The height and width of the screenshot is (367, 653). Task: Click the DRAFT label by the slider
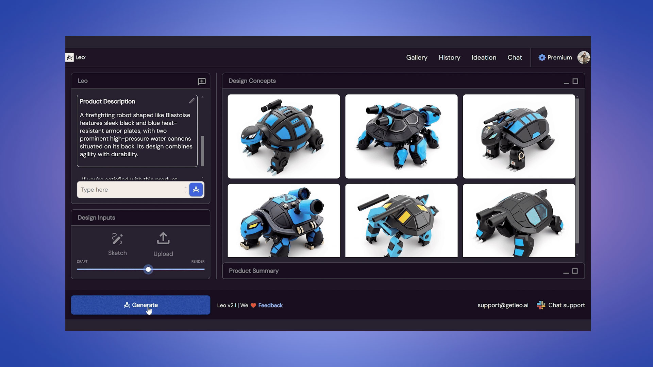(x=82, y=261)
